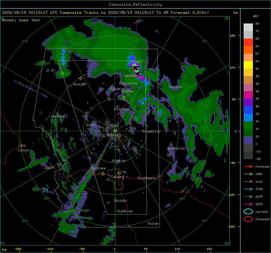
Task: Pick the dark gray -10 dBZ swatch
Action: [248, 155]
